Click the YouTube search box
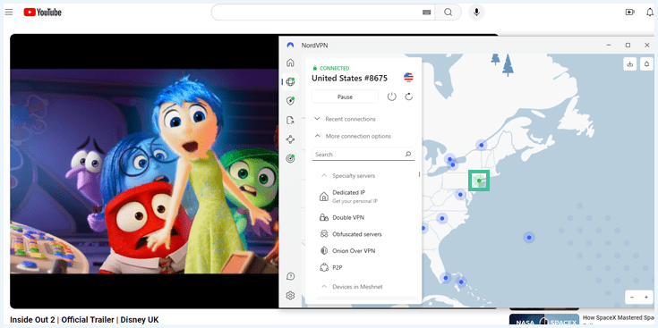The height and width of the screenshot is (328, 658). pos(323,13)
